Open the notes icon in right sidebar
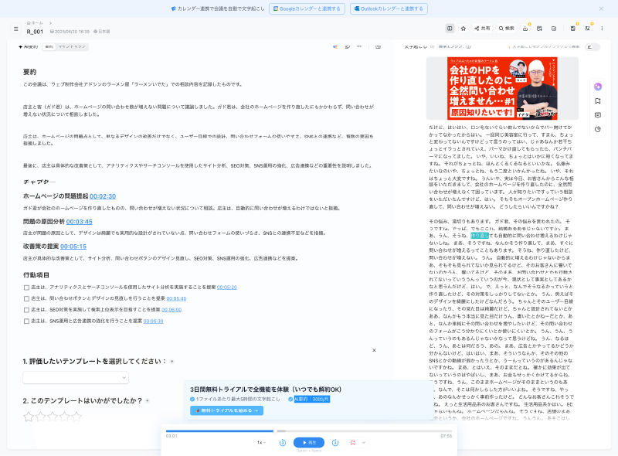Image resolution: width=618 pixels, height=456 pixels. coord(598,115)
